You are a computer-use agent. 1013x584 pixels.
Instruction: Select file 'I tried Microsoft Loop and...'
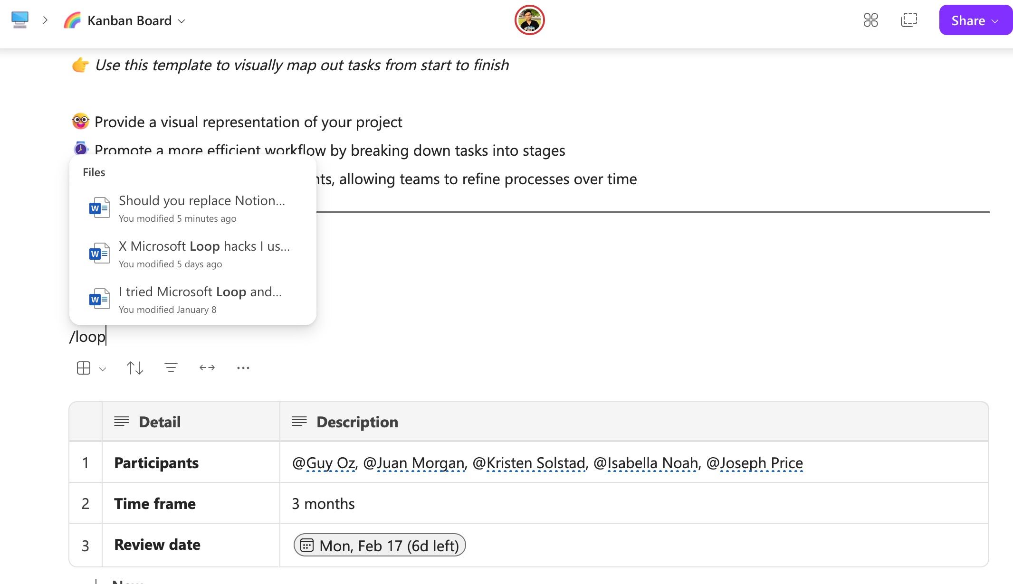[x=193, y=299]
